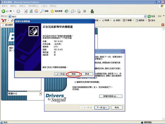This screenshot has width=165, height=124.
Task: Click the grayed-out Edit icon in toolbar
Action: (85, 11)
